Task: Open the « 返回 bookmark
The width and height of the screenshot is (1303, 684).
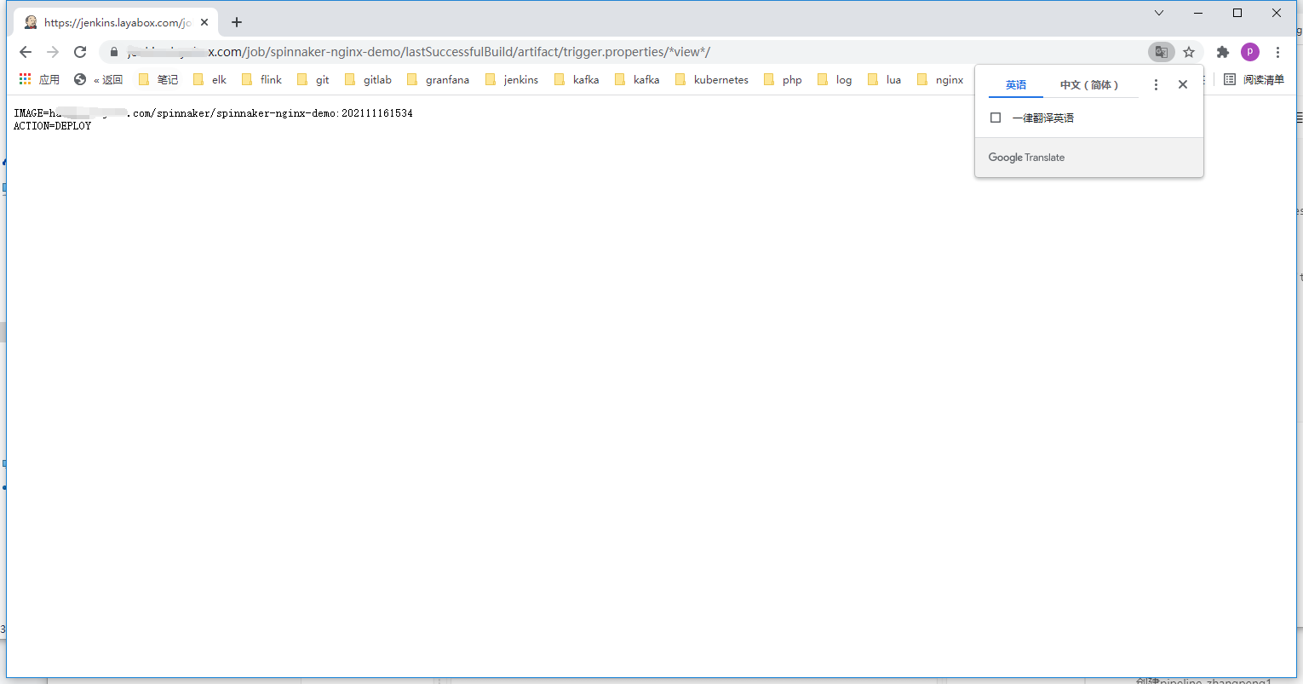Action: click(x=98, y=79)
